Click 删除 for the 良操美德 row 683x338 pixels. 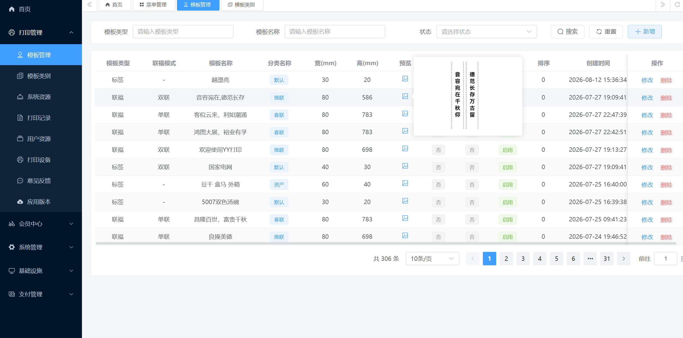click(x=666, y=237)
